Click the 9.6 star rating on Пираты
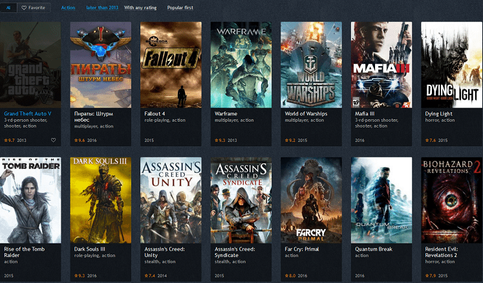 [80, 140]
